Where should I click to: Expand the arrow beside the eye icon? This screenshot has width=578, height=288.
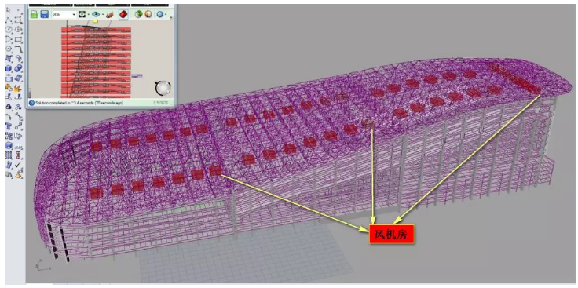pos(102,15)
